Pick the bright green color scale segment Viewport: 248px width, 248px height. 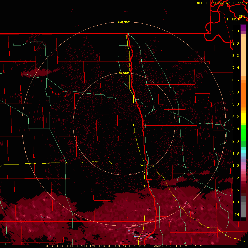click(243, 133)
